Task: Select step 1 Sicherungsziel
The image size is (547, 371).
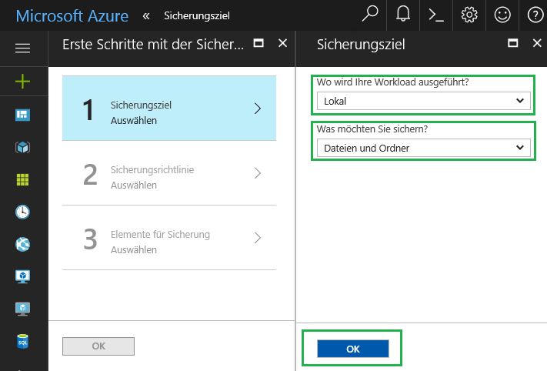Action: (x=169, y=109)
